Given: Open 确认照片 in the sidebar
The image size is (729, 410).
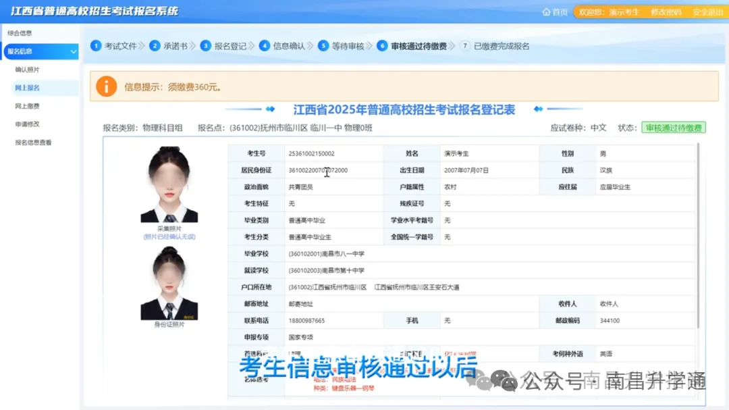Looking at the screenshot, I should [x=27, y=70].
